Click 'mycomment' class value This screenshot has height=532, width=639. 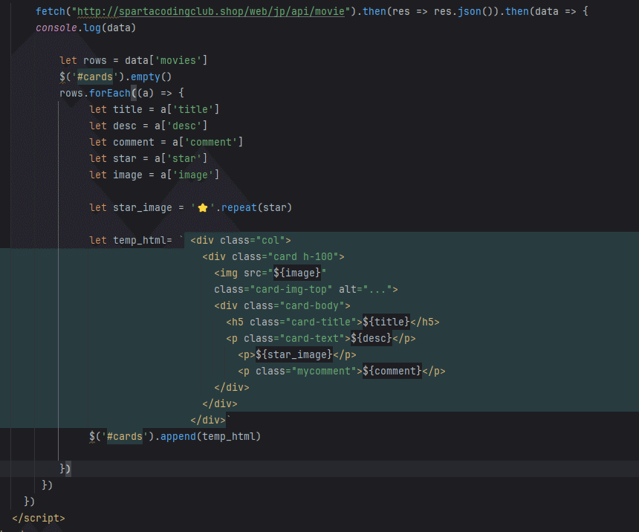point(323,371)
